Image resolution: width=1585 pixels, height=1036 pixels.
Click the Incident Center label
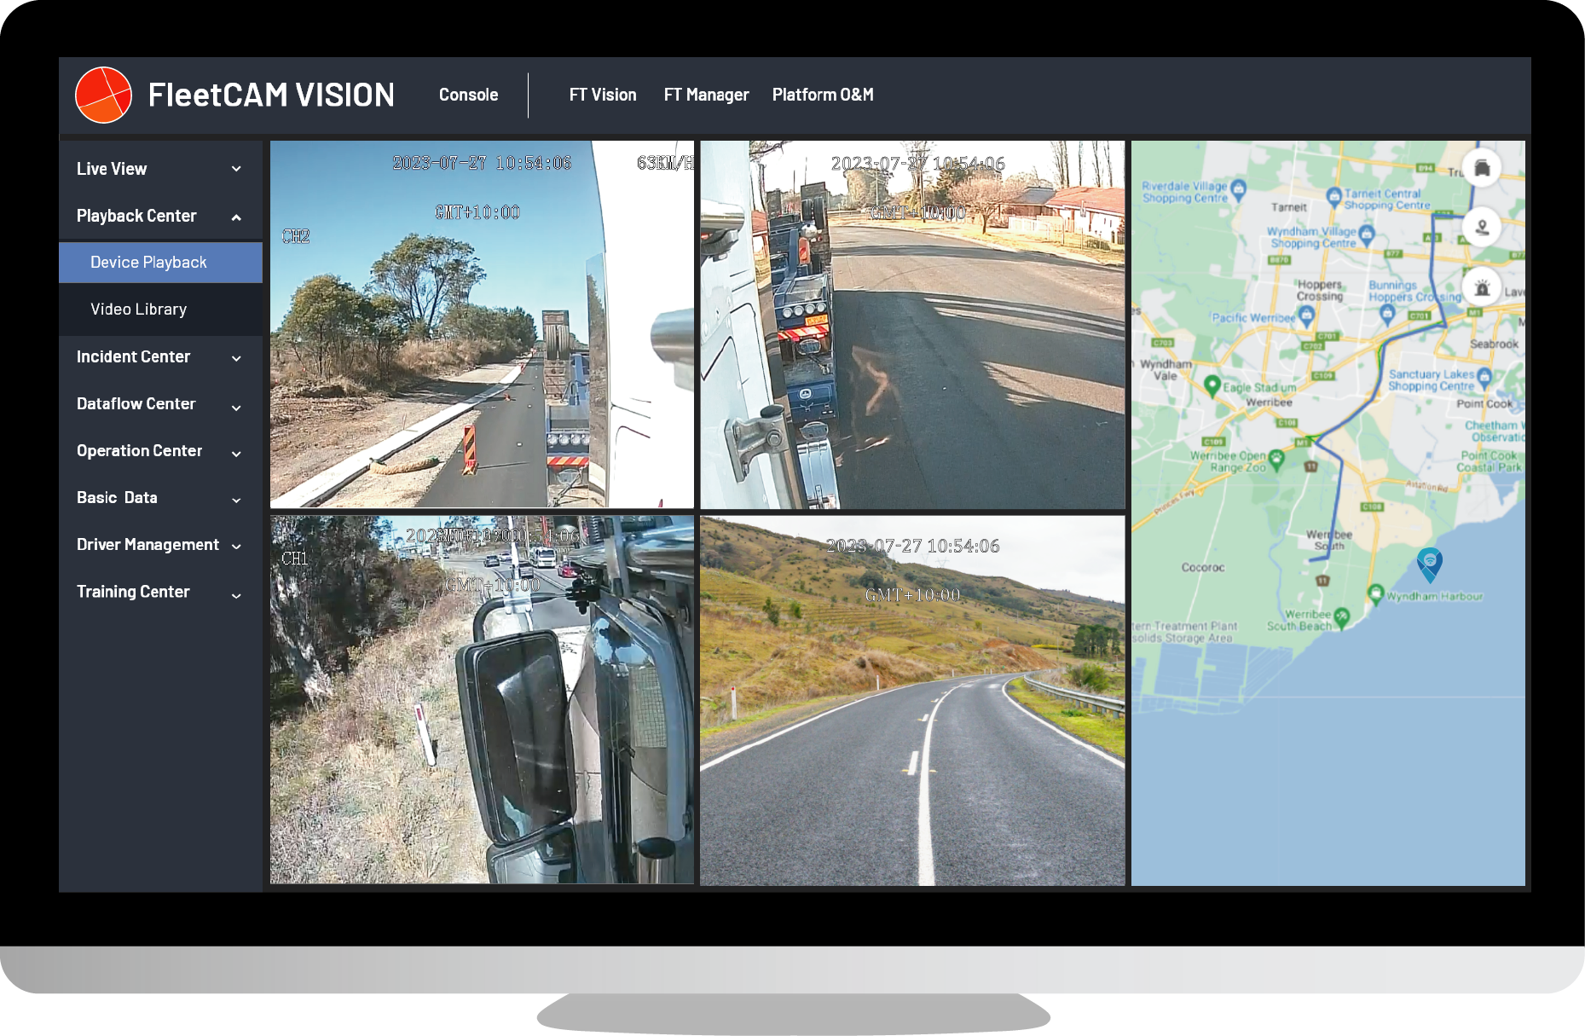[133, 356]
